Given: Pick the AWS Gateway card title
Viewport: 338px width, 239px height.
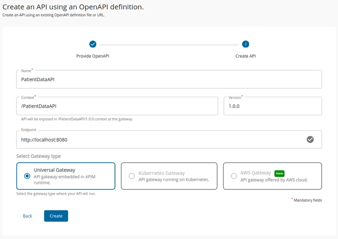Looking at the screenshot, I should point(256,173).
